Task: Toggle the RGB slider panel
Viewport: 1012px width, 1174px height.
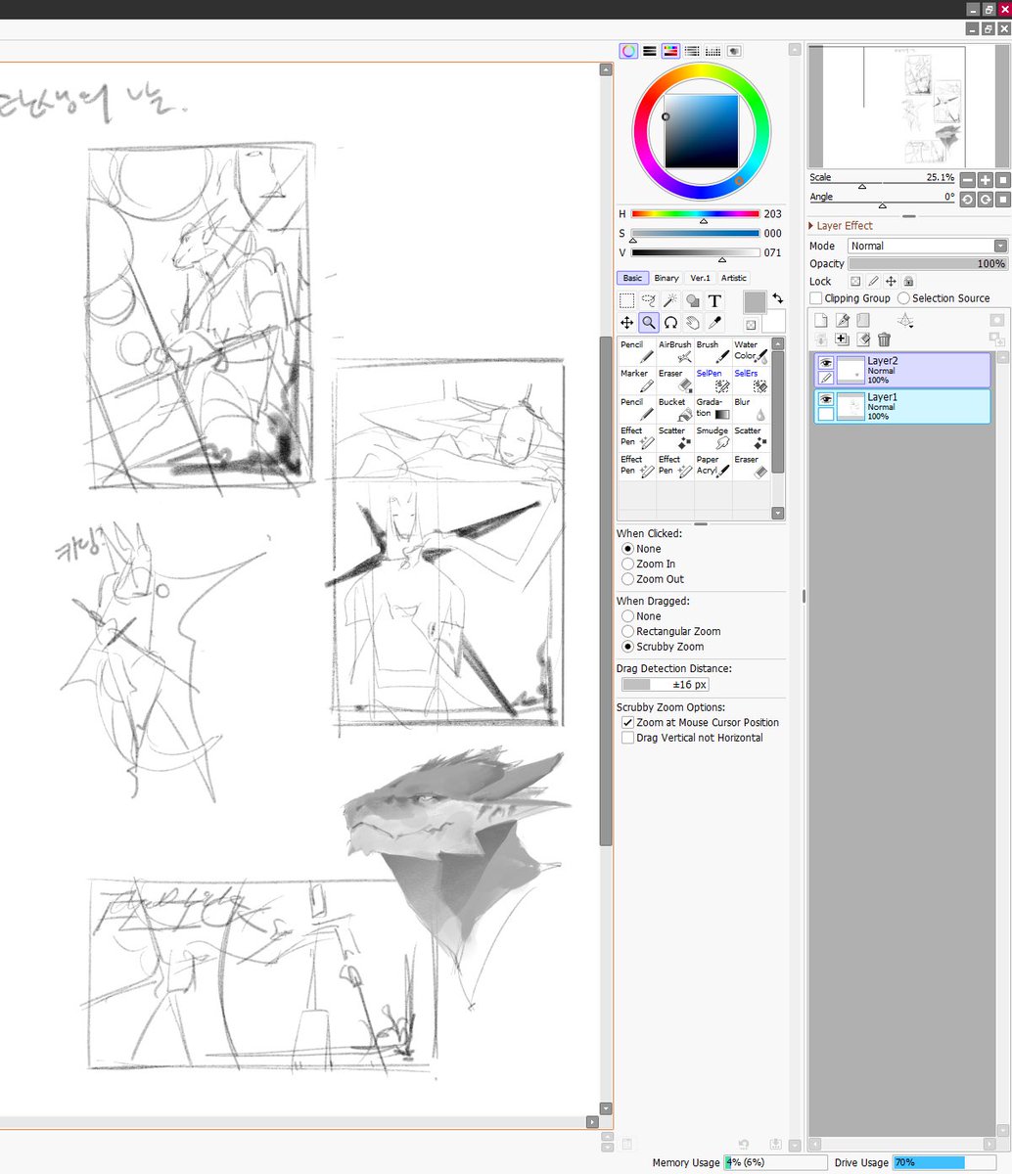Action: [x=649, y=51]
